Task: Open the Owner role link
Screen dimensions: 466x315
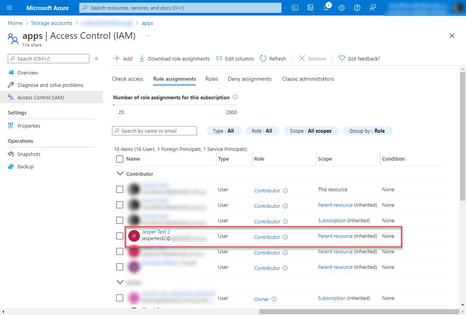Action: pos(262,299)
